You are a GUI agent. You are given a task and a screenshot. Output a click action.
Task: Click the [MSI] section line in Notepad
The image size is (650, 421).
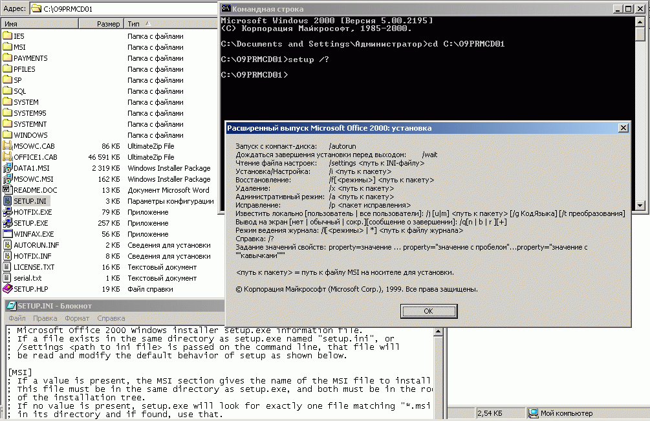(x=20, y=372)
